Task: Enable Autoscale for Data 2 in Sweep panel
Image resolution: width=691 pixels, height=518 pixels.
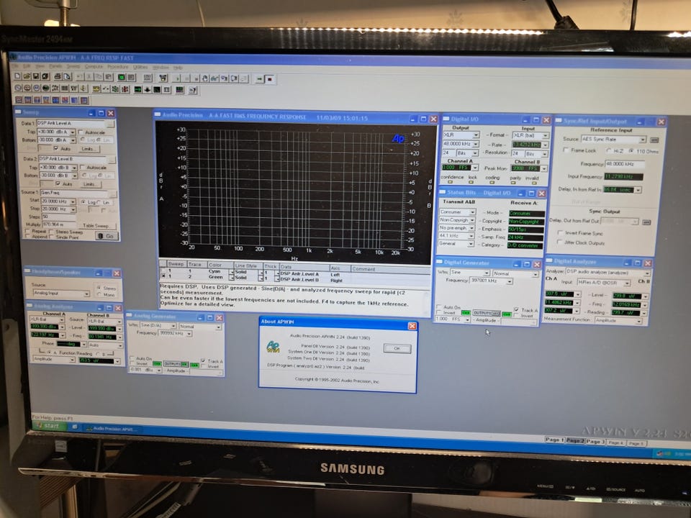Action: click(83, 168)
